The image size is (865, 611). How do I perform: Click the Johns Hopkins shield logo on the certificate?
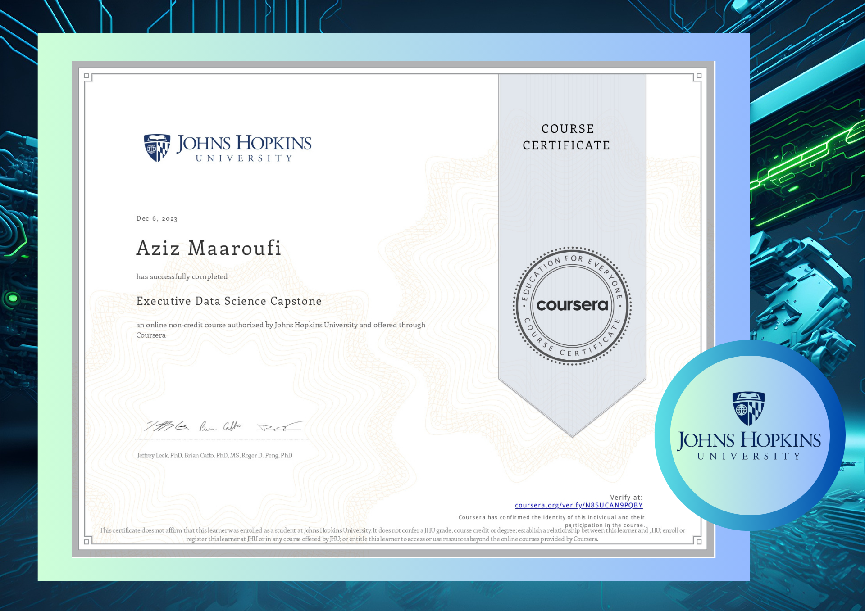[157, 148]
